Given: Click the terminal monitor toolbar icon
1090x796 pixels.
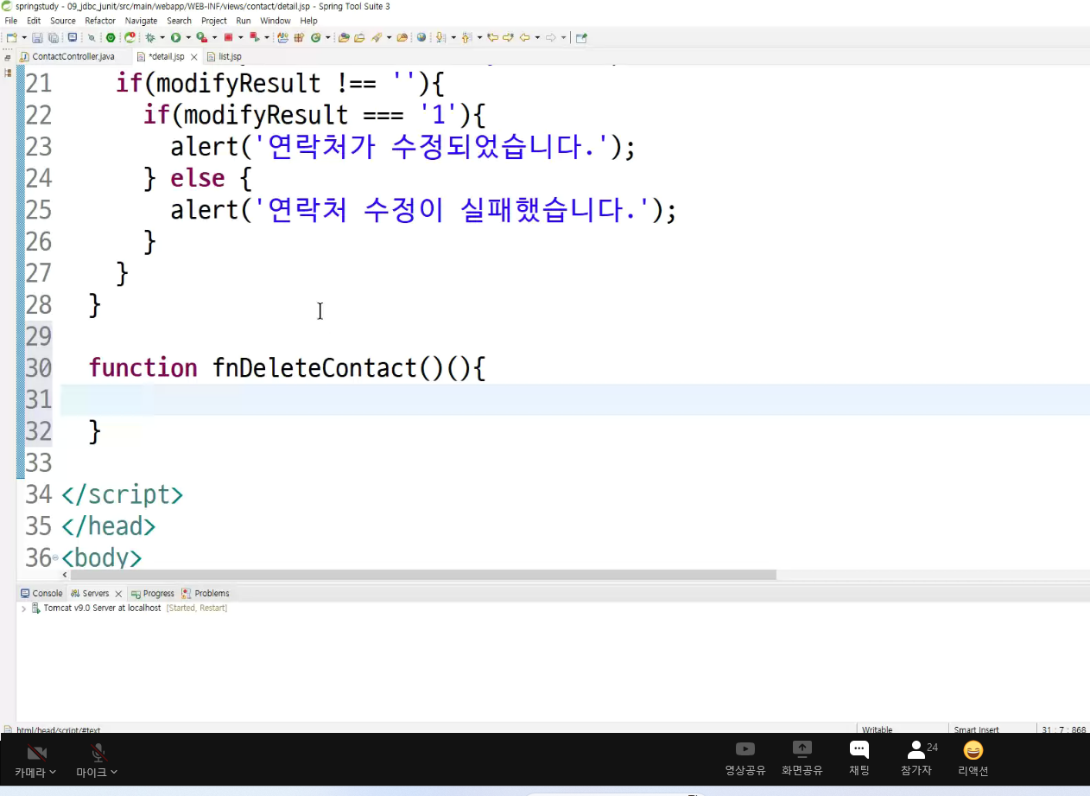Looking at the screenshot, I should pos(73,38).
